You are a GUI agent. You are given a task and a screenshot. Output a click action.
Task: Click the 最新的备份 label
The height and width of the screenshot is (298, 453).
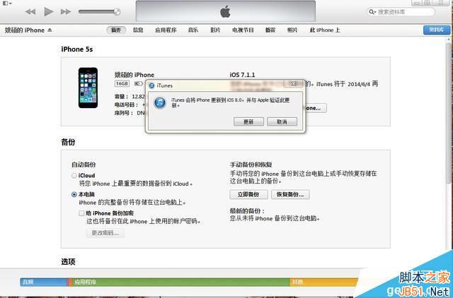point(247,211)
